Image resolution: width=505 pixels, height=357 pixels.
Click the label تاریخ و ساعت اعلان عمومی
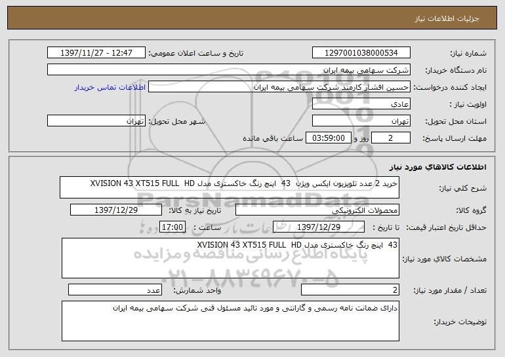coord(196,53)
